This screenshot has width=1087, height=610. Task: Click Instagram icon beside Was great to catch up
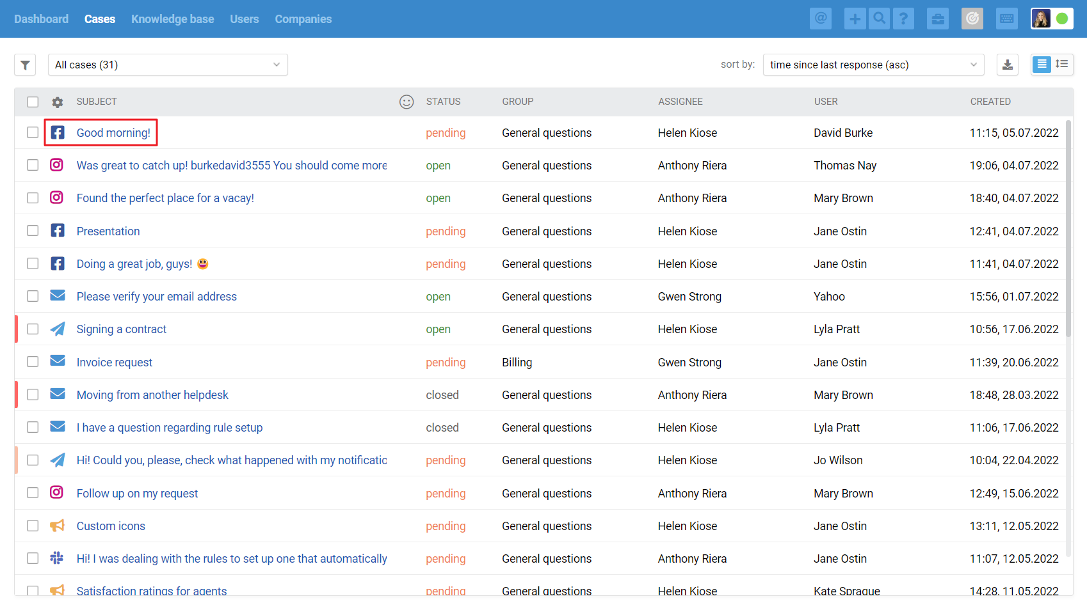click(x=57, y=165)
